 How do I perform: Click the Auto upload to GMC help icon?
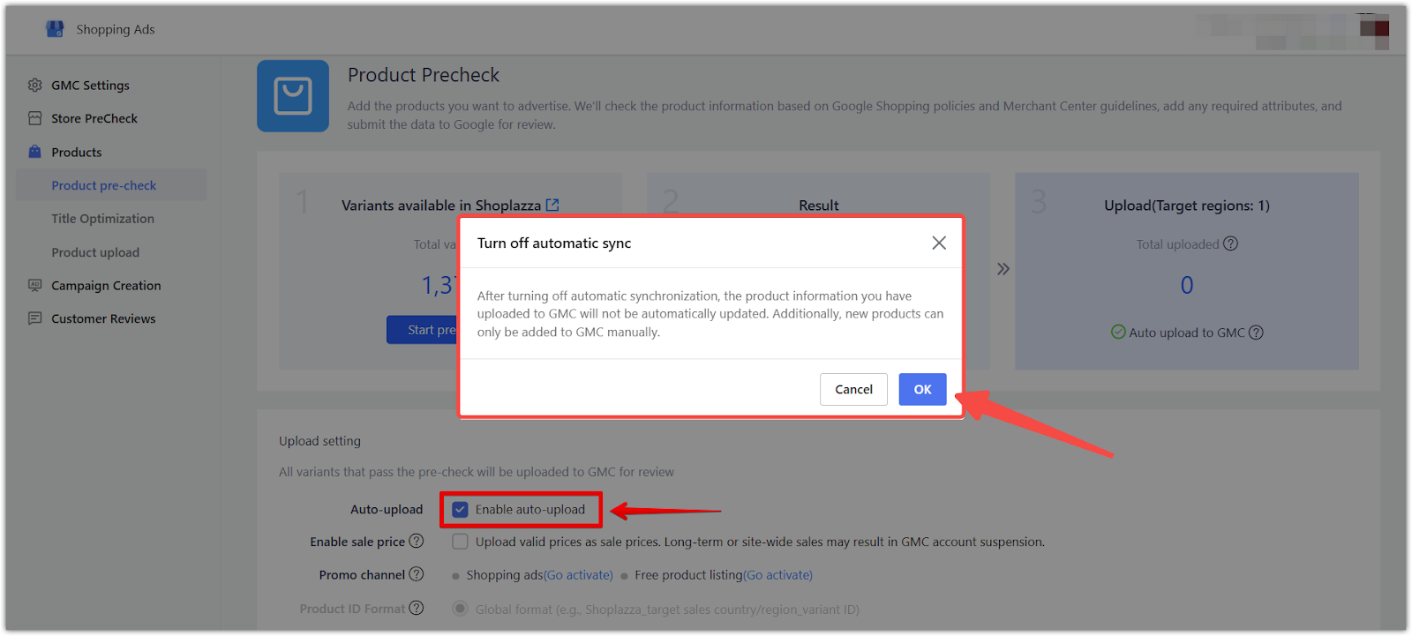pyautogui.click(x=1256, y=333)
